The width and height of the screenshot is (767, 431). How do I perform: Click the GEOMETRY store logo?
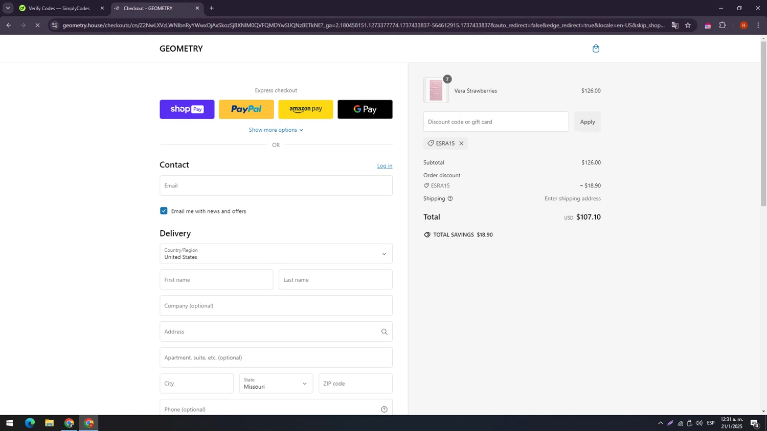tap(181, 49)
